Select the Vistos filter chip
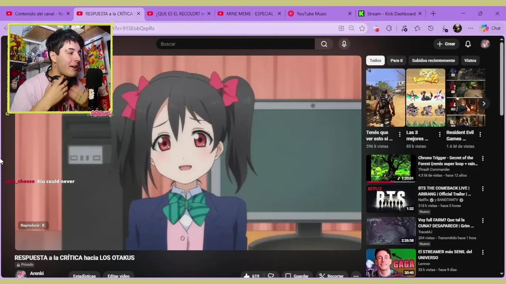Image resolution: width=506 pixels, height=284 pixels. (470, 60)
